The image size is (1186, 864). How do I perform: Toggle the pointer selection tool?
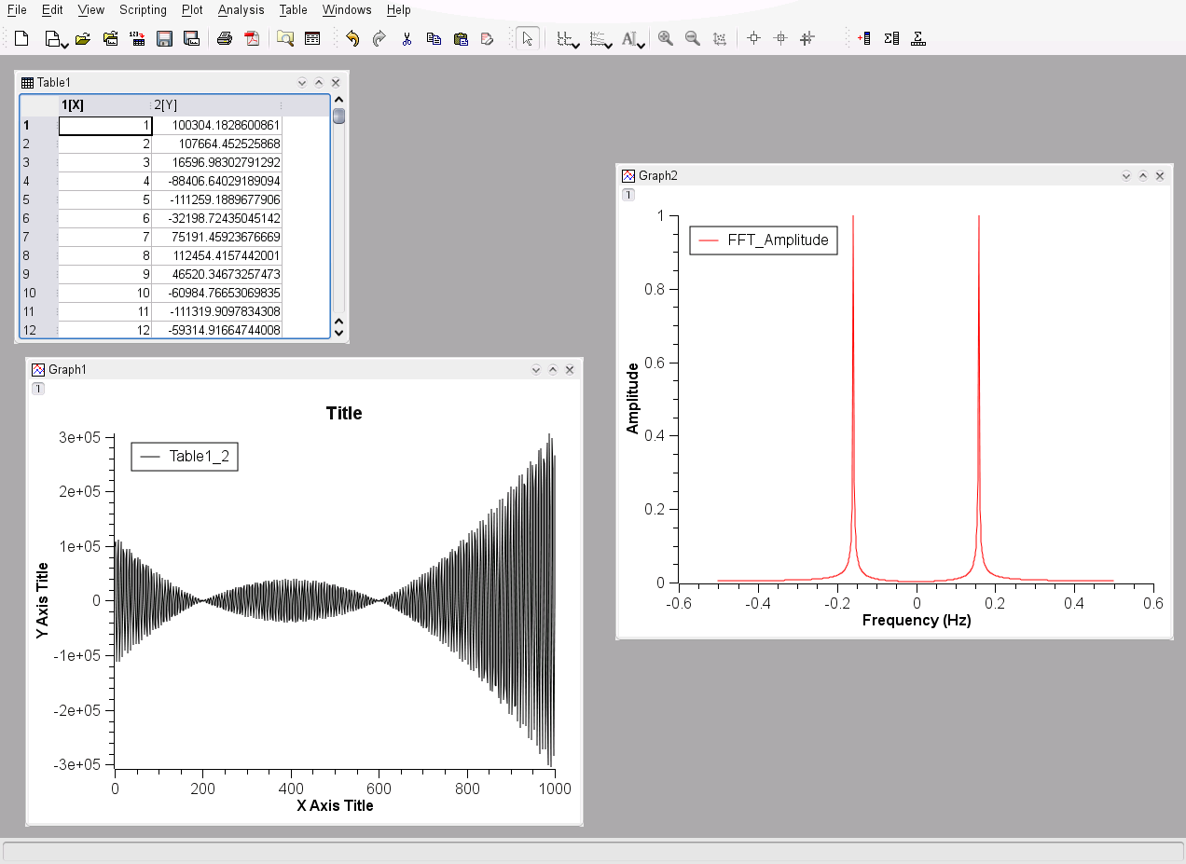(528, 38)
